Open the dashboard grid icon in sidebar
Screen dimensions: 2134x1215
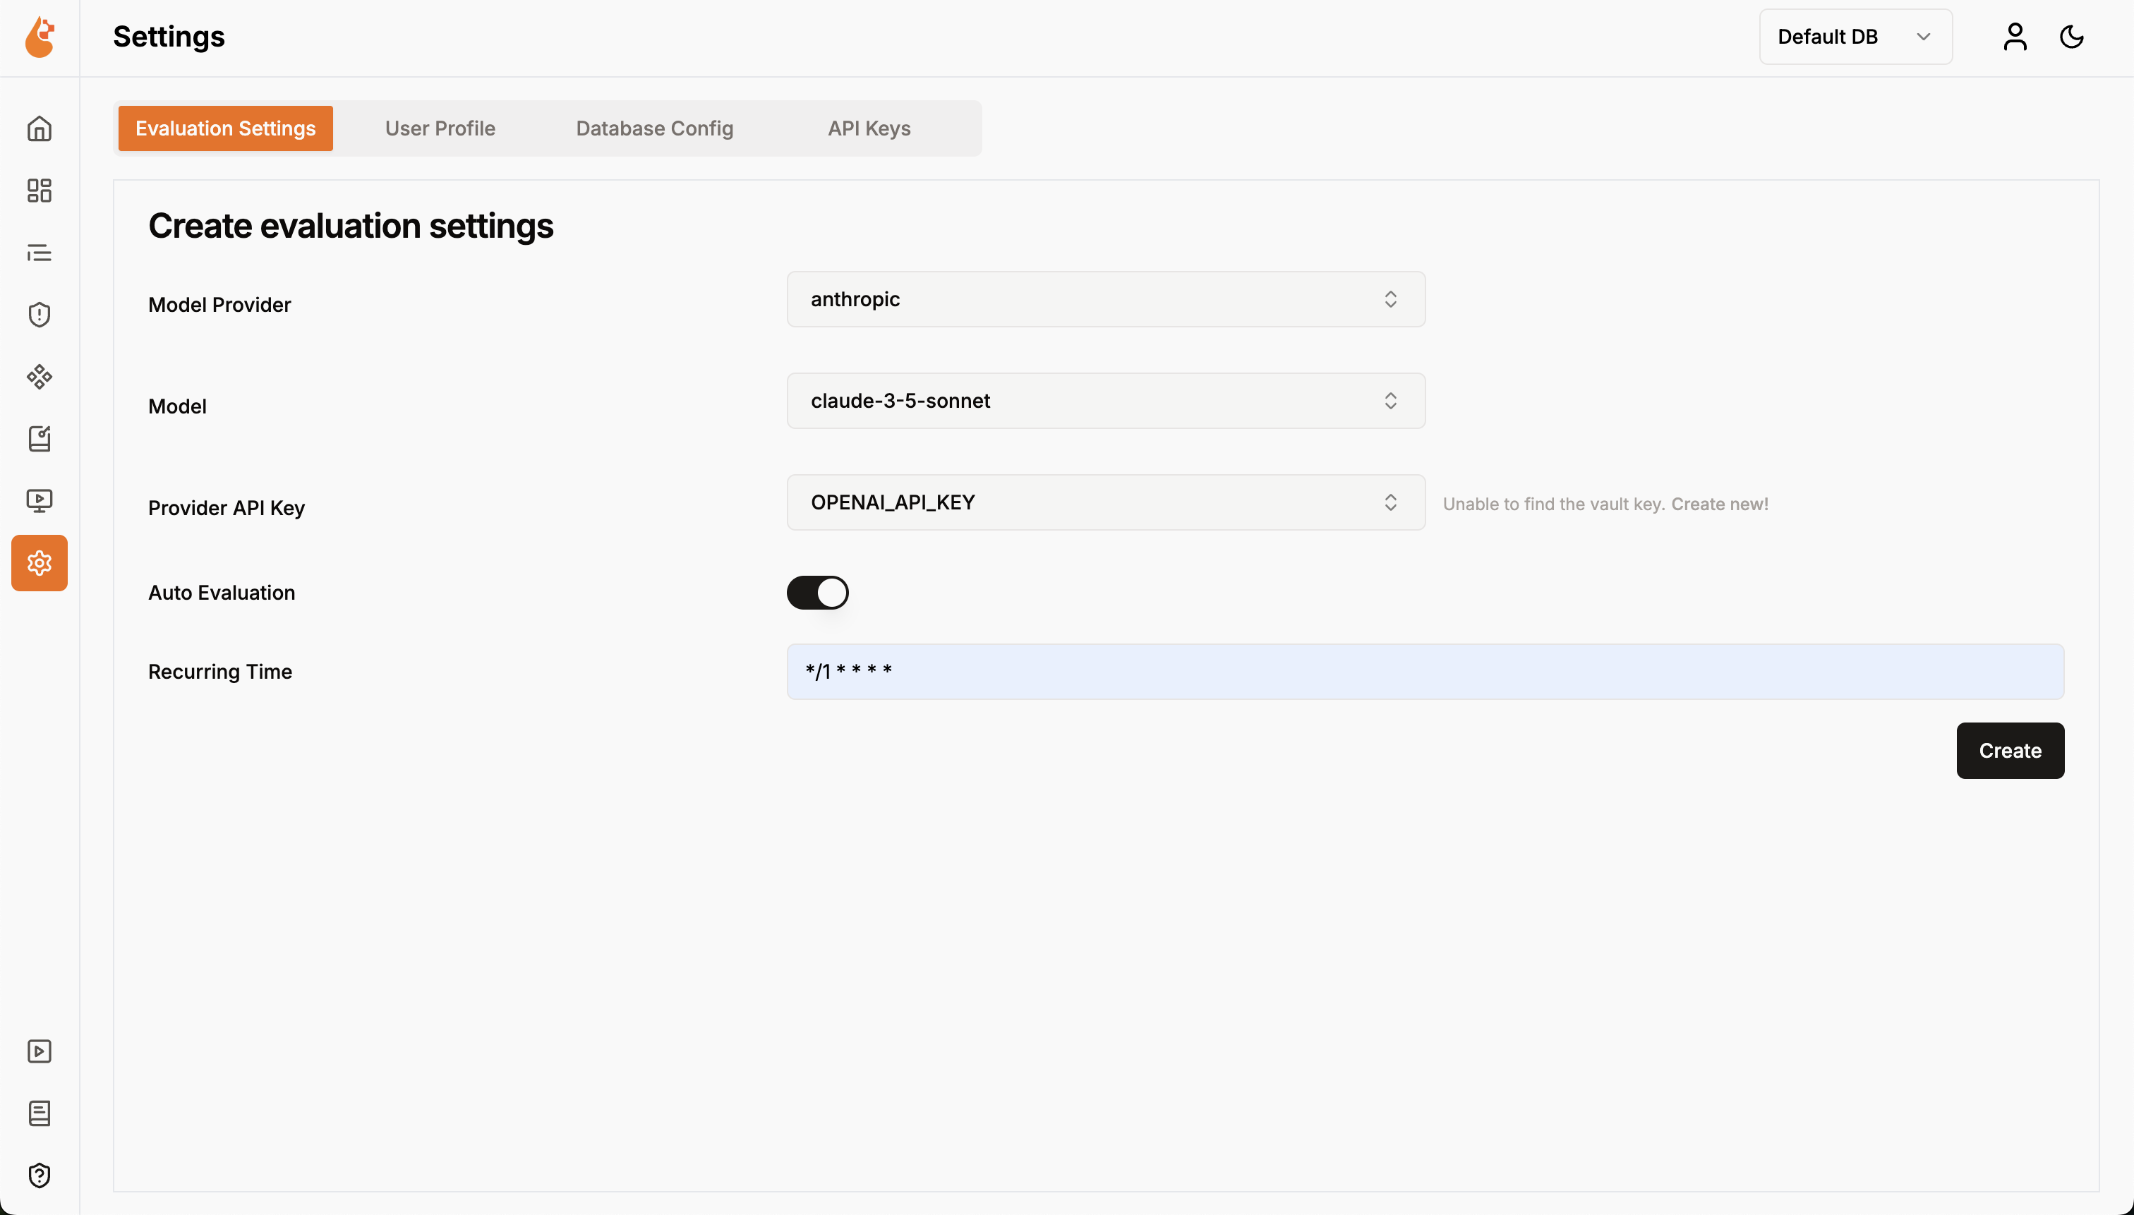point(40,191)
